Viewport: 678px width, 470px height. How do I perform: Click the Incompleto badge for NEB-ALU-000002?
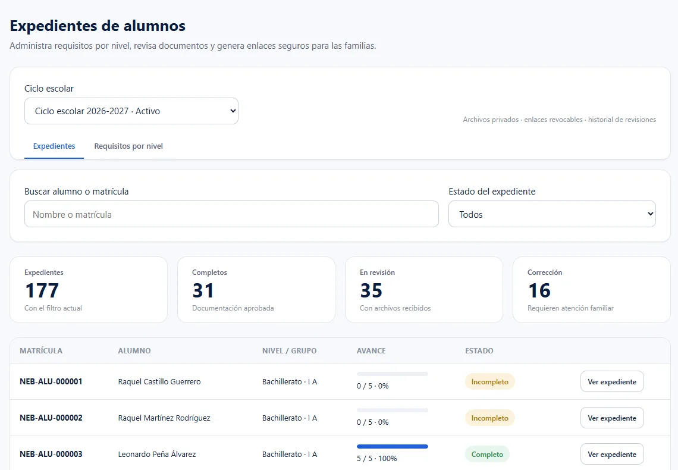(x=490, y=418)
